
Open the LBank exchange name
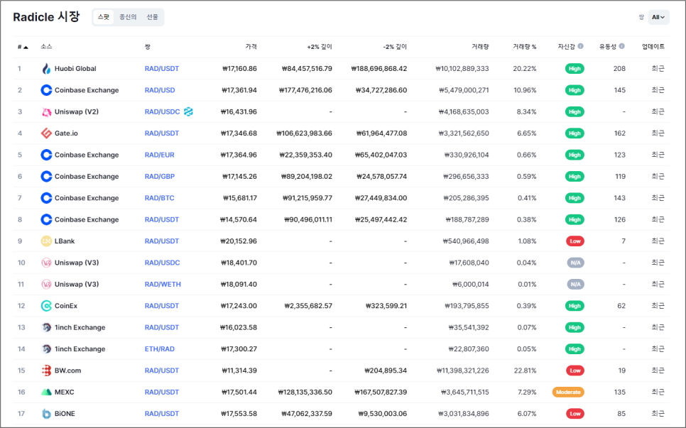pyautogui.click(x=65, y=241)
